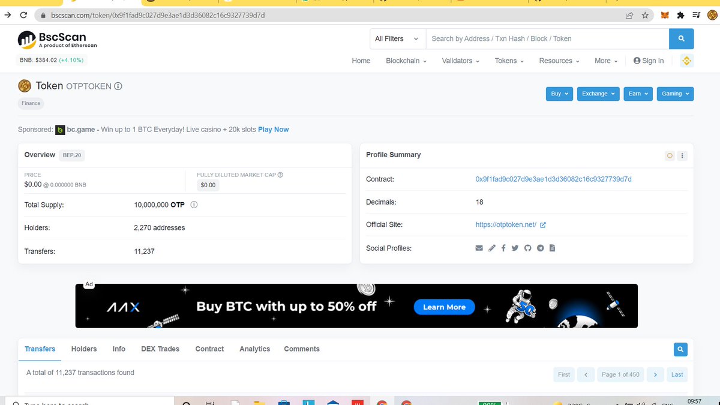Visit the Facebook profile icon
The width and height of the screenshot is (720, 405).
click(503, 248)
